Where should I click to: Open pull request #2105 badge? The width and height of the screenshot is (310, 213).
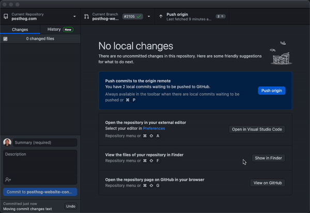pyautogui.click(x=132, y=17)
